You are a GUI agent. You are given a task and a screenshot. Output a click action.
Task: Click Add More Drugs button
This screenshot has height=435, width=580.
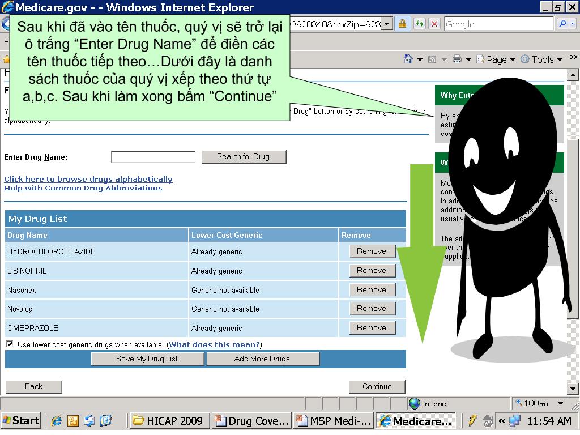[x=262, y=359]
